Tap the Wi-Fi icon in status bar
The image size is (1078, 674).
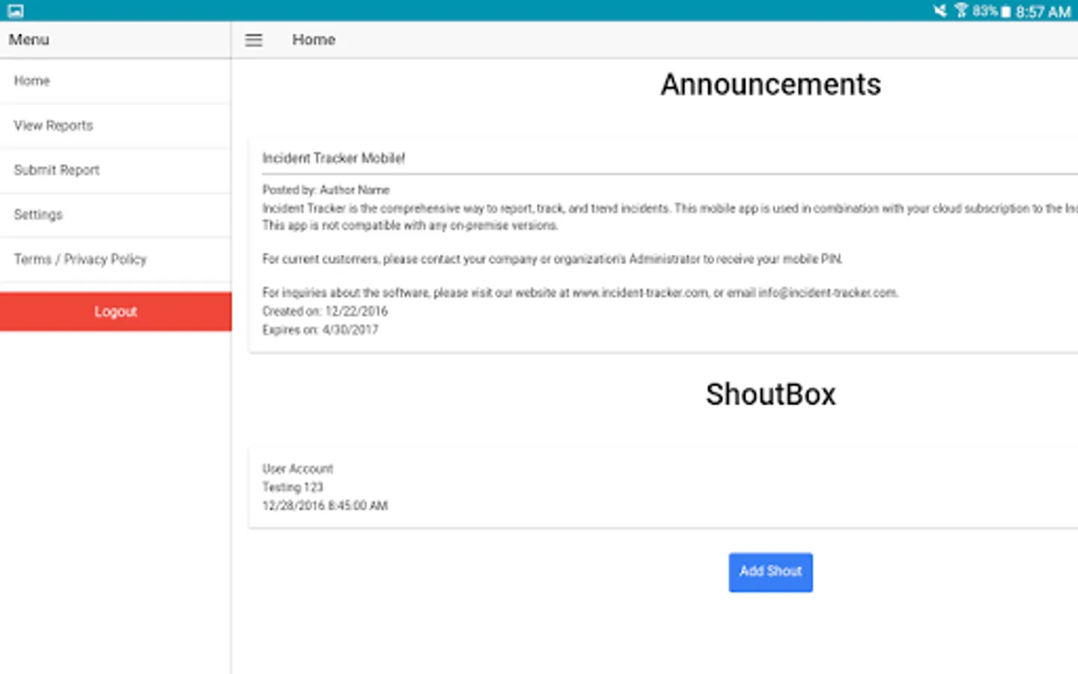[x=961, y=10]
